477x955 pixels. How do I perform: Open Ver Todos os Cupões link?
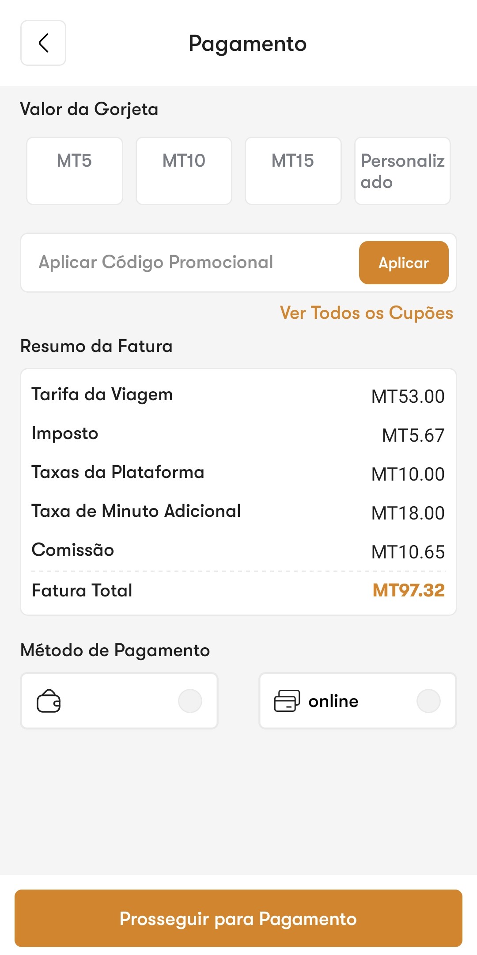click(x=366, y=313)
